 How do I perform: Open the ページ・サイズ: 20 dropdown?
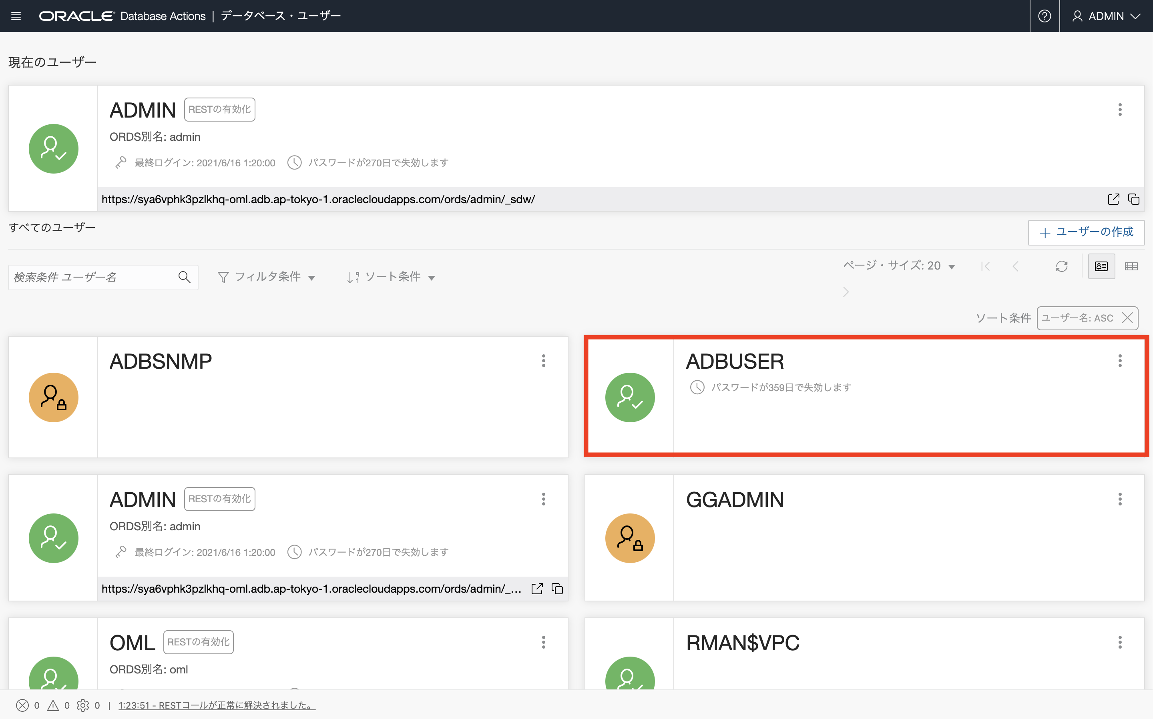click(x=899, y=266)
